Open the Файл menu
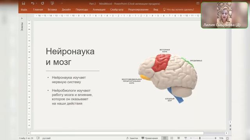Image resolution: width=250 pixels, height=140 pixels. (24, 10)
